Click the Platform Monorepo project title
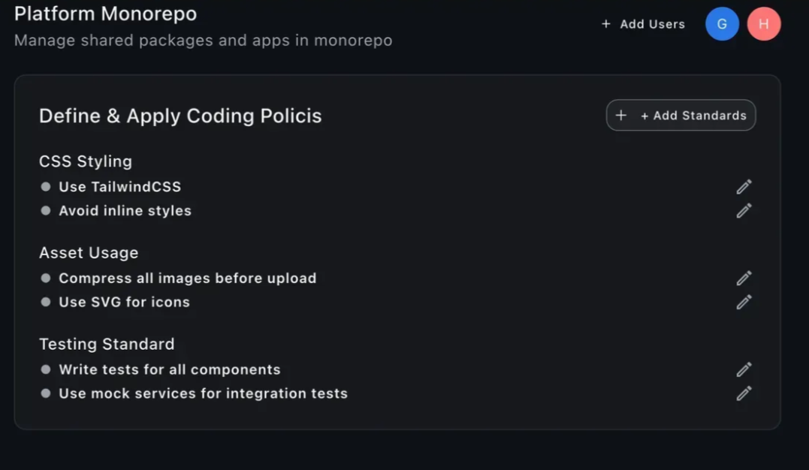 tap(105, 14)
